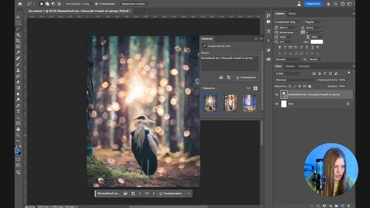
Task: Switch to the Контуры tab
Action: click(x=304, y=66)
